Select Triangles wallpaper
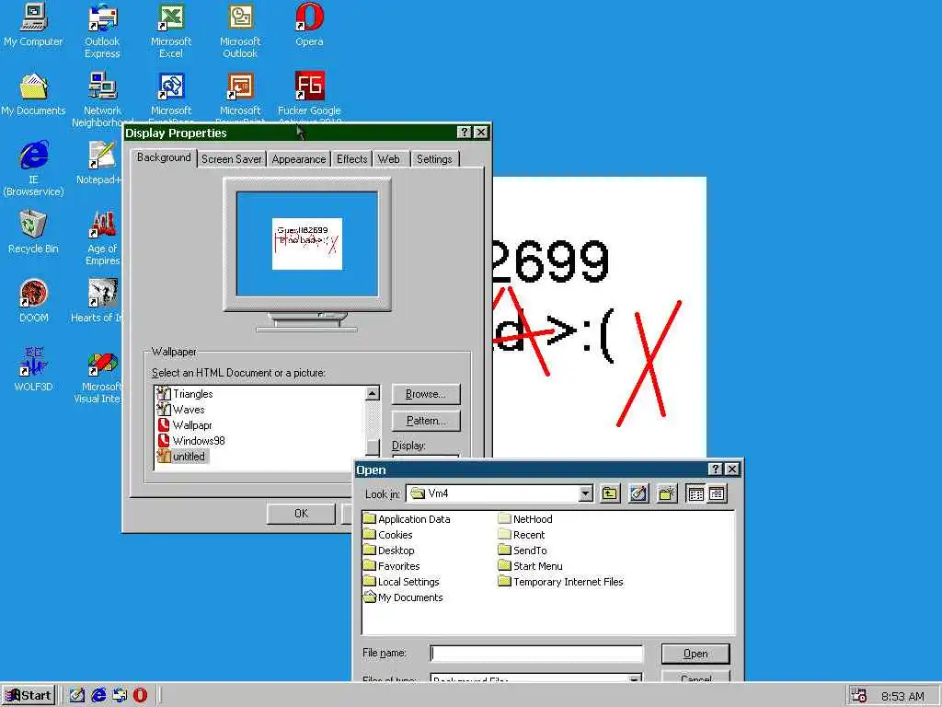 click(185, 394)
